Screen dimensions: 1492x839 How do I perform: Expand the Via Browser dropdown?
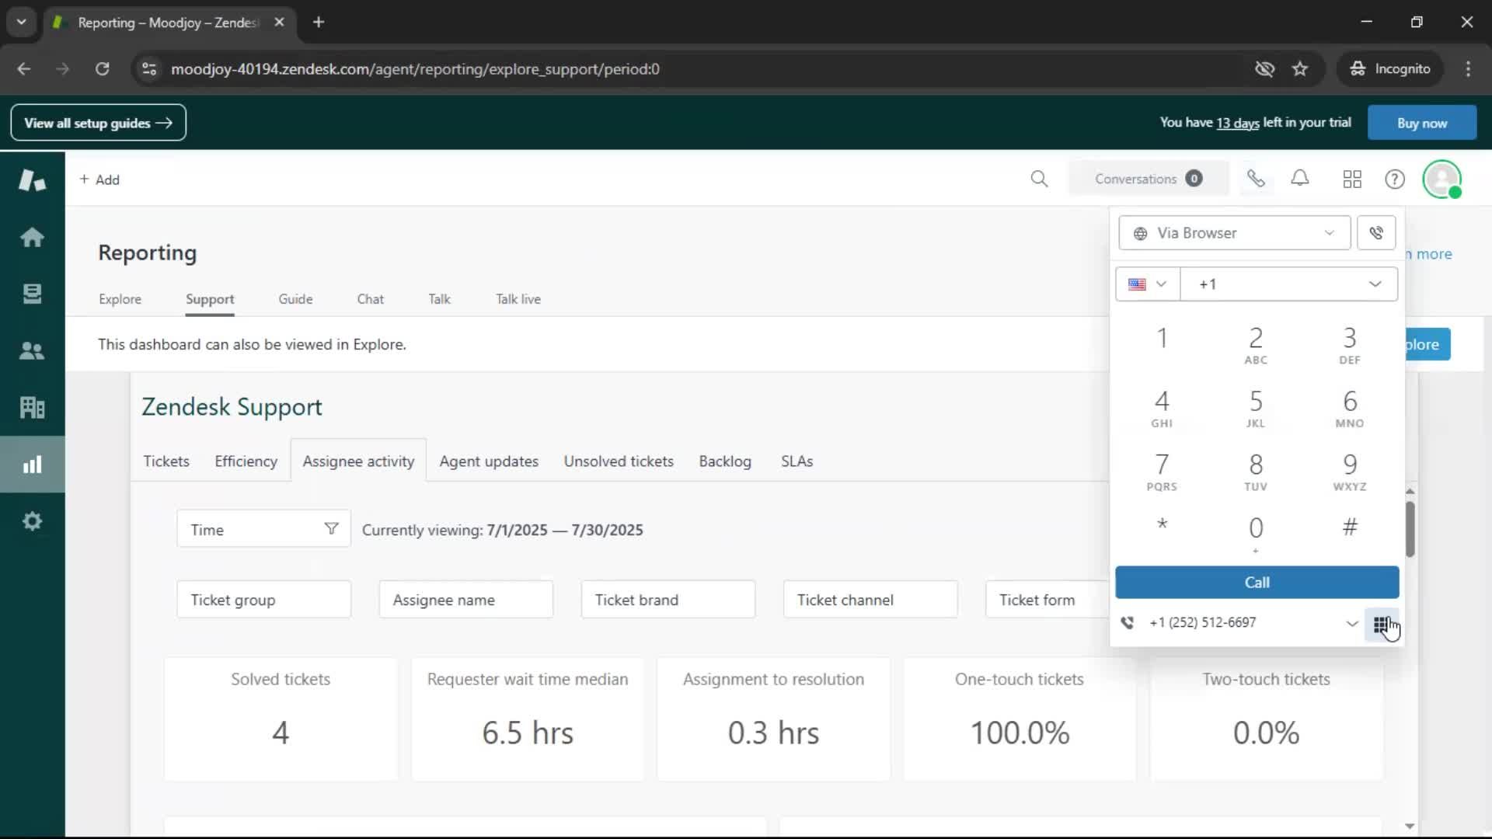click(x=1234, y=233)
